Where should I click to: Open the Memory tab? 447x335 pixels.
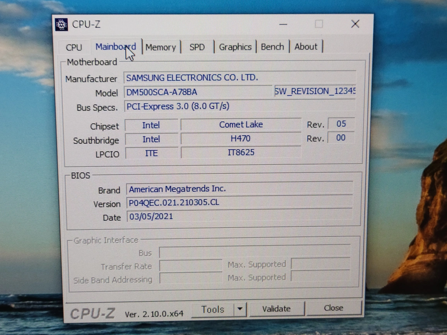[160, 48]
